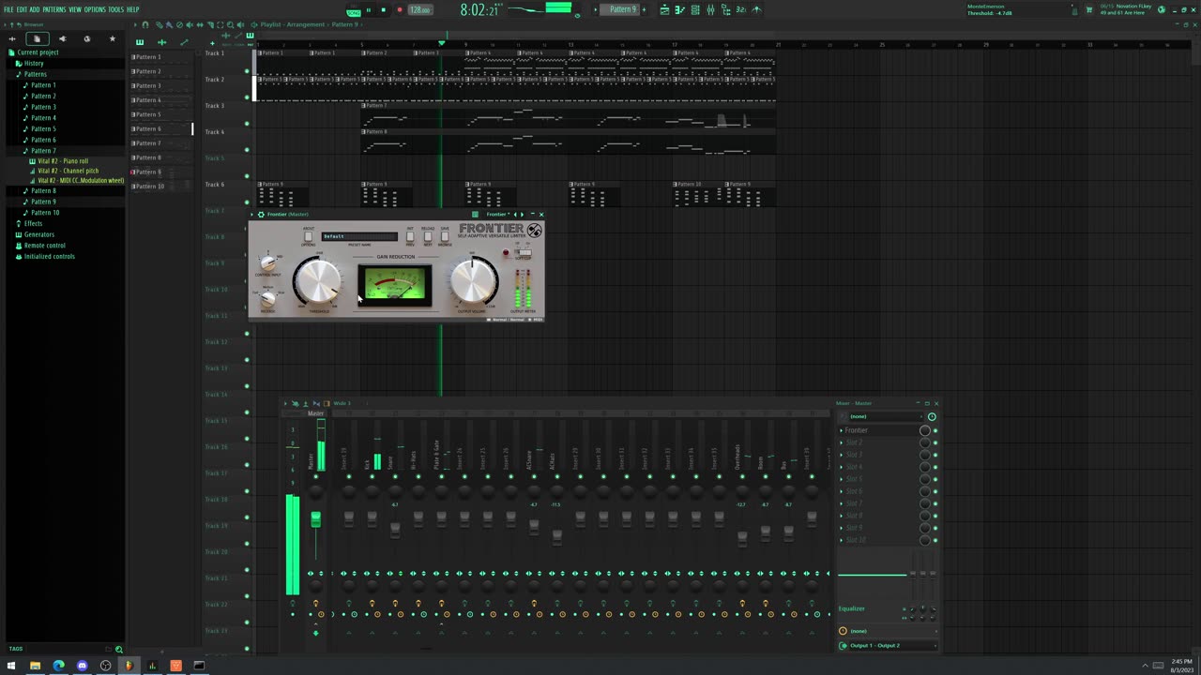Viewport: 1201px width, 675px height.
Task: Open the Browser view icon
Action: click(x=725, y=9)
